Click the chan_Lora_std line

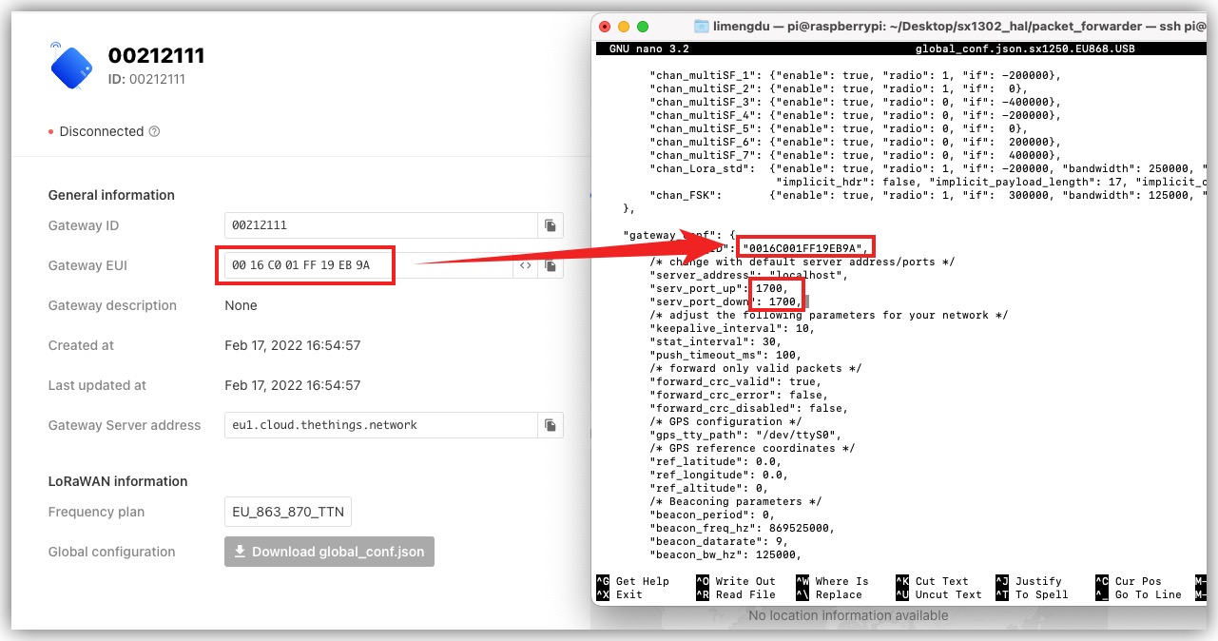[927, 168]
